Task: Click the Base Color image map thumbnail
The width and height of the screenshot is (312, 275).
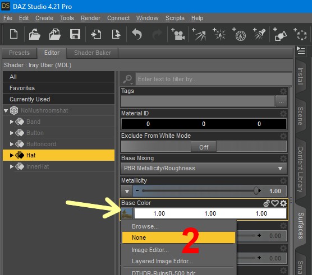Action: (x=127, y=213)
